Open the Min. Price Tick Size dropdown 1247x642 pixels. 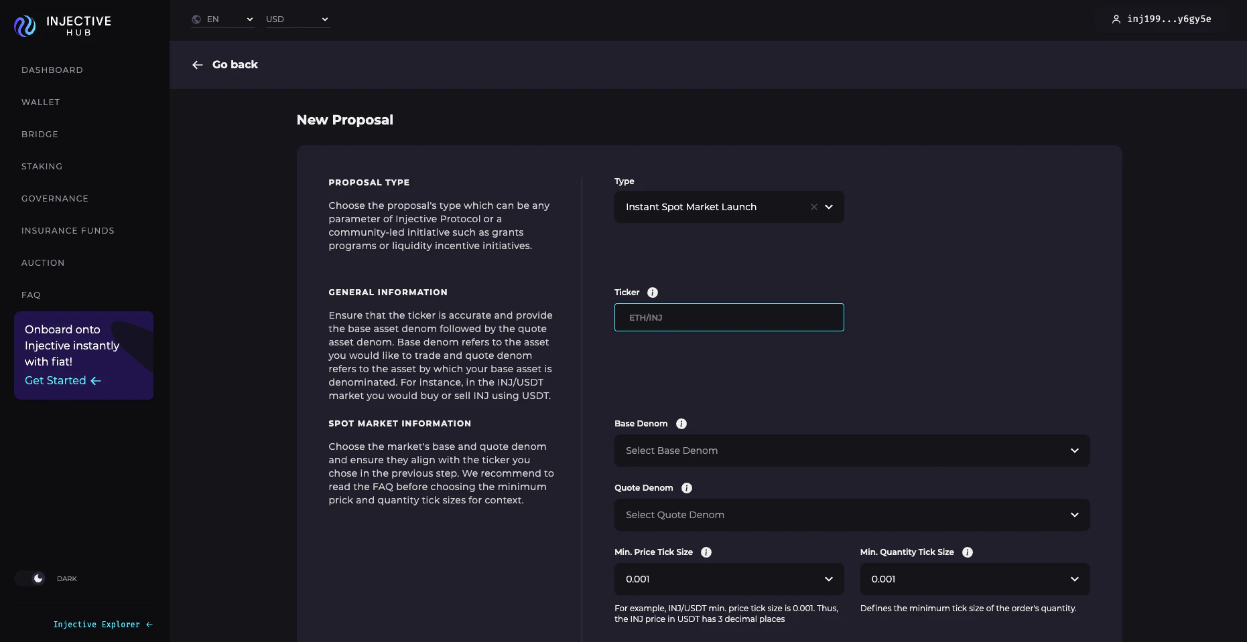729,579
